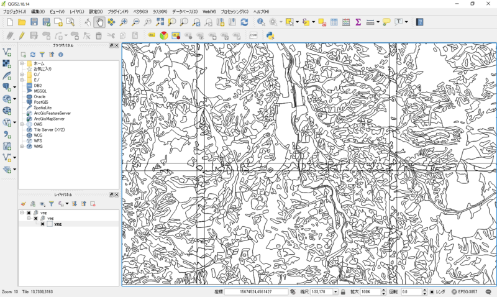The height and width of the screenshot is (297, 497).
Task: Open the scale dropdown showing 1:33,170
Action: (x=335, y=291)
